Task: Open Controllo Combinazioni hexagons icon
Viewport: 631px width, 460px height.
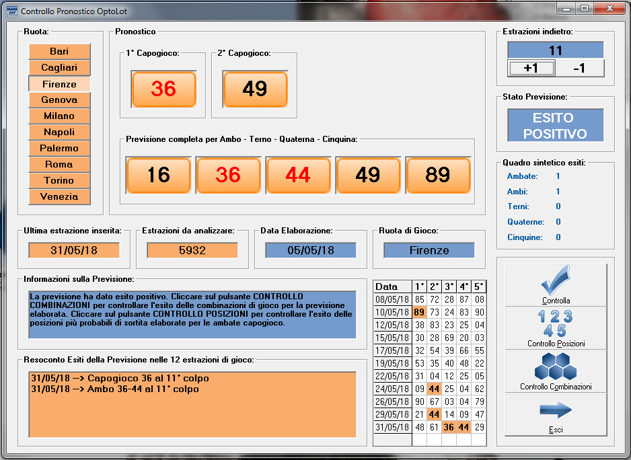Action: 556,367
